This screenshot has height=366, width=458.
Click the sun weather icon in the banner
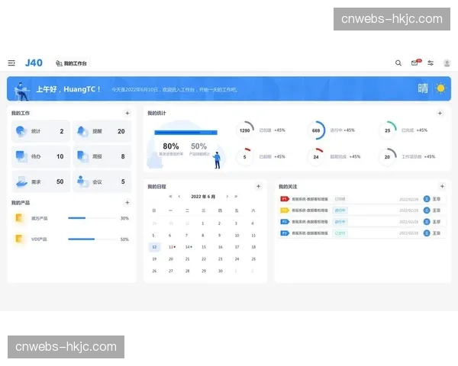point(440,88)
